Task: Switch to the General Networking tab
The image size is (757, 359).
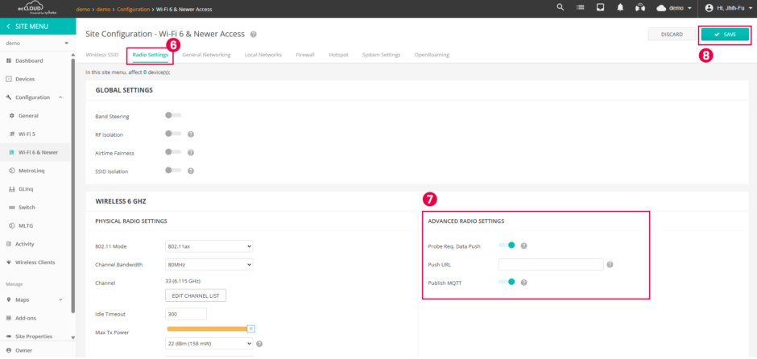Action: click(206, 55)
